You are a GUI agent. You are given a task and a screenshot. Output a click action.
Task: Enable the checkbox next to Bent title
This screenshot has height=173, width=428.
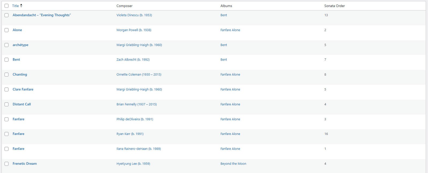pyautogui.click(x=6, y=60)
